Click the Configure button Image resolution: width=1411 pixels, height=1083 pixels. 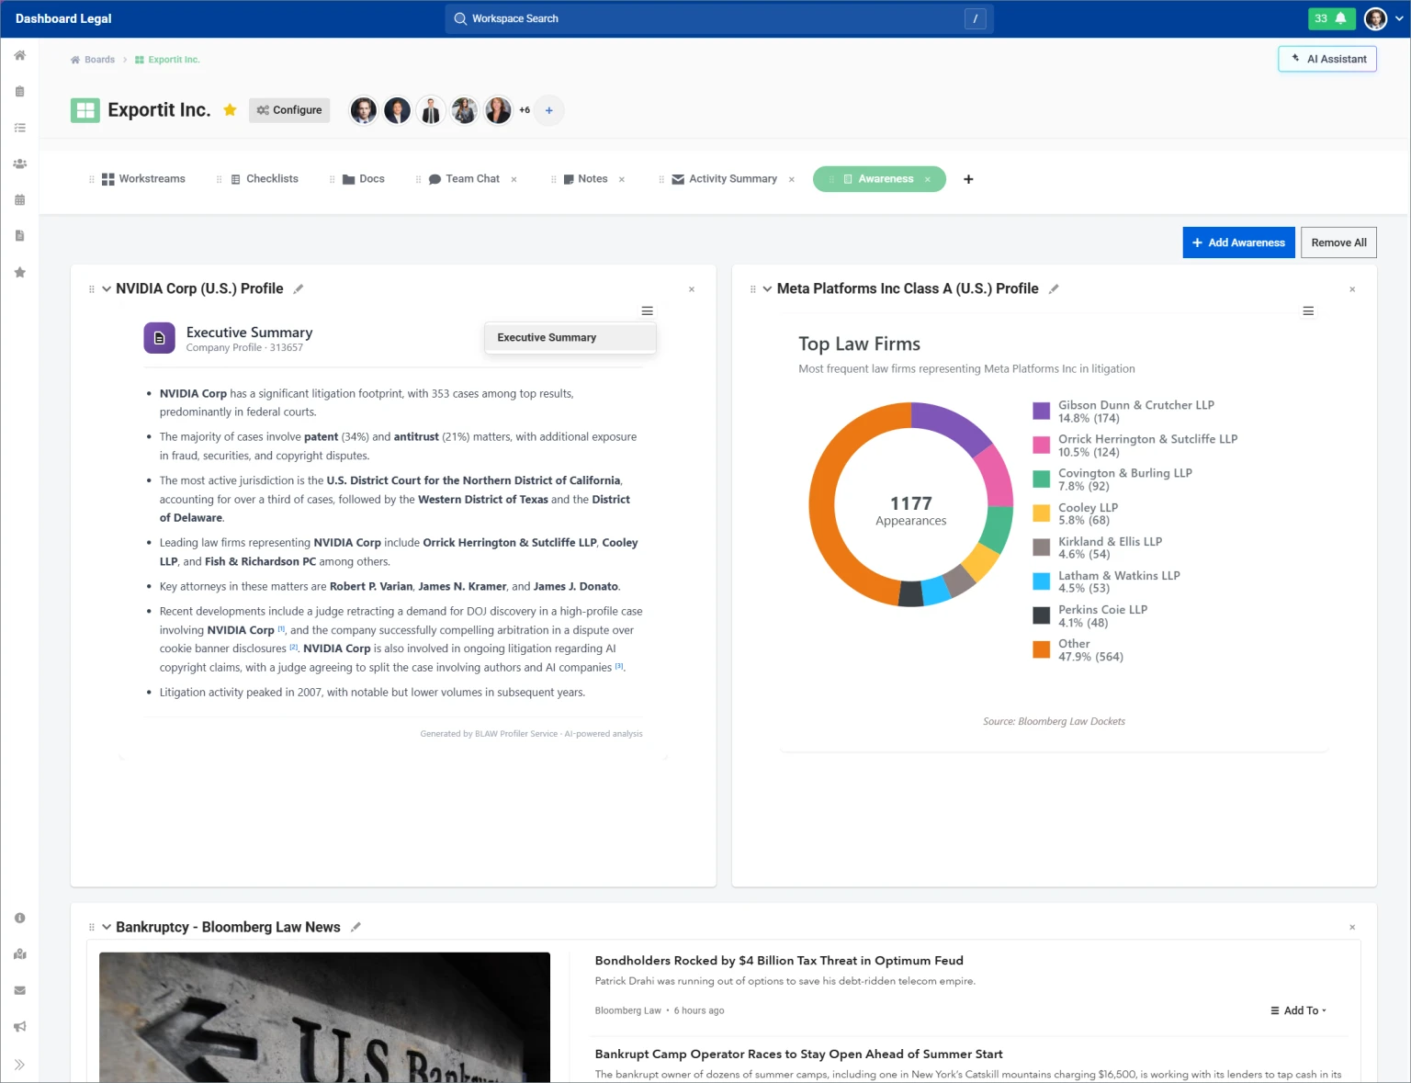tap(289, 110)
